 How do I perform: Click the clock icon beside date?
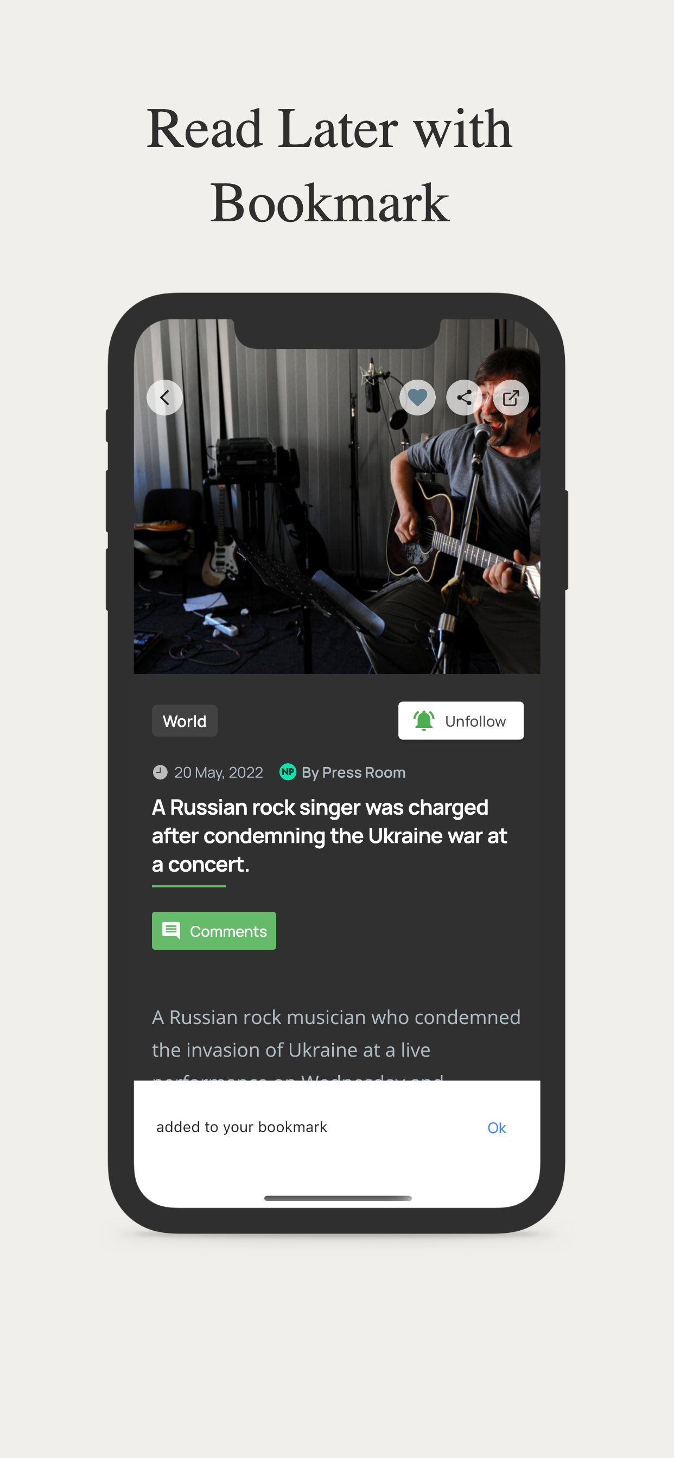pos(160,772)
